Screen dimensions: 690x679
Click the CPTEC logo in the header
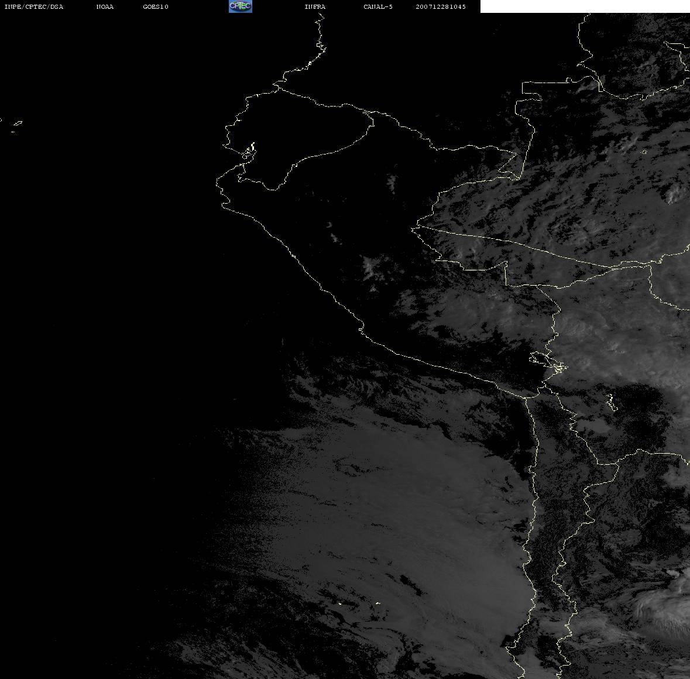click(240, 6)
